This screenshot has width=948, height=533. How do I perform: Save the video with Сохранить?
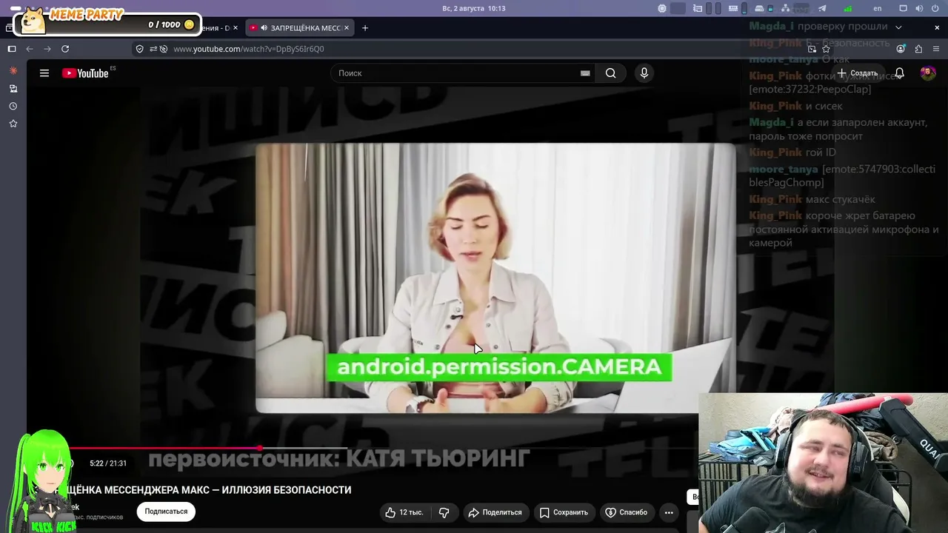pos(564,512)
